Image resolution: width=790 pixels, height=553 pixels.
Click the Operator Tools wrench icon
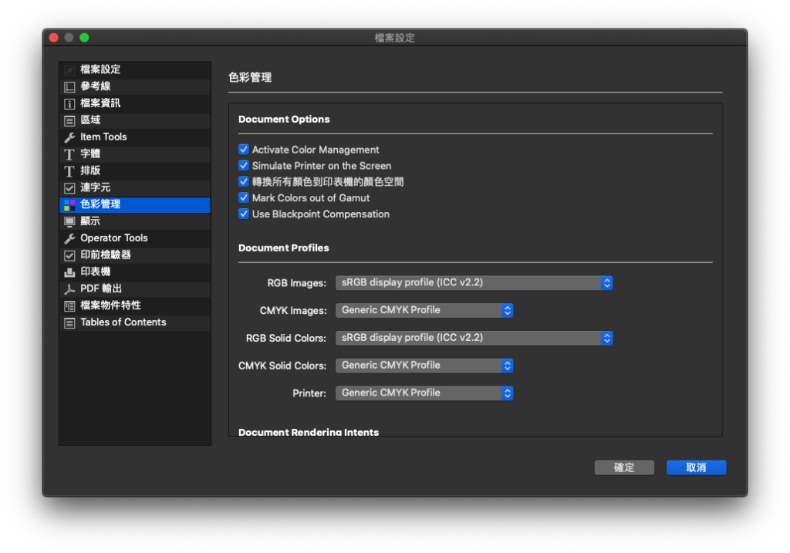[69, 239]
